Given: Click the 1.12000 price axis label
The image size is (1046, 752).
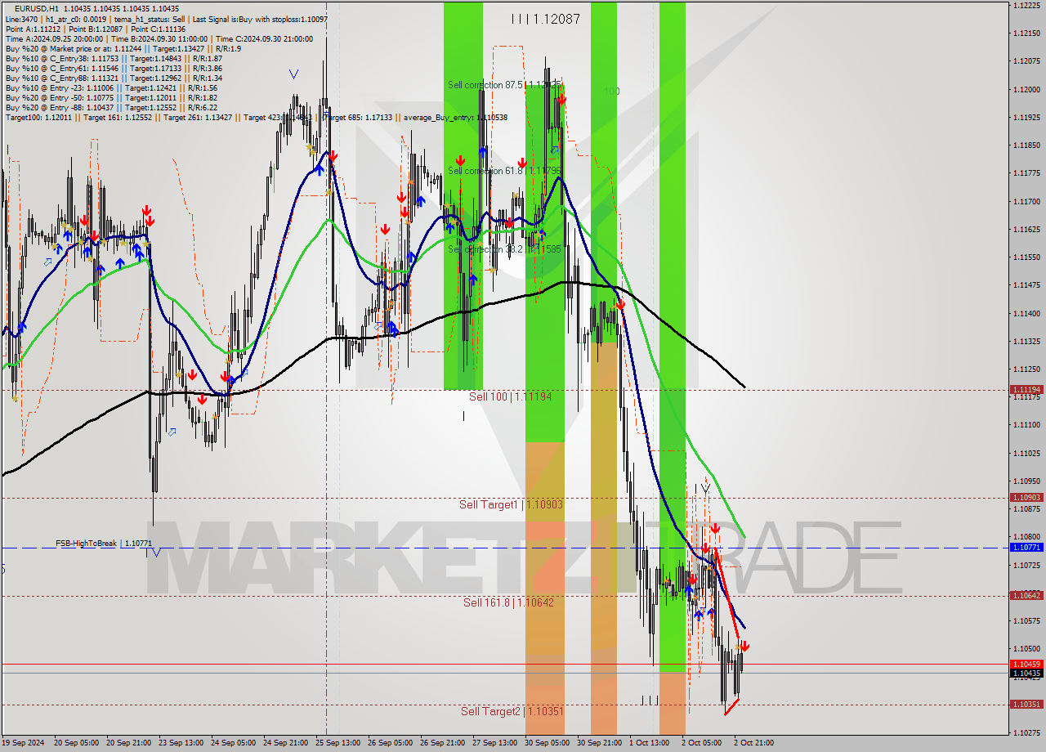Looking at the screenshot, I should 1026,89.
